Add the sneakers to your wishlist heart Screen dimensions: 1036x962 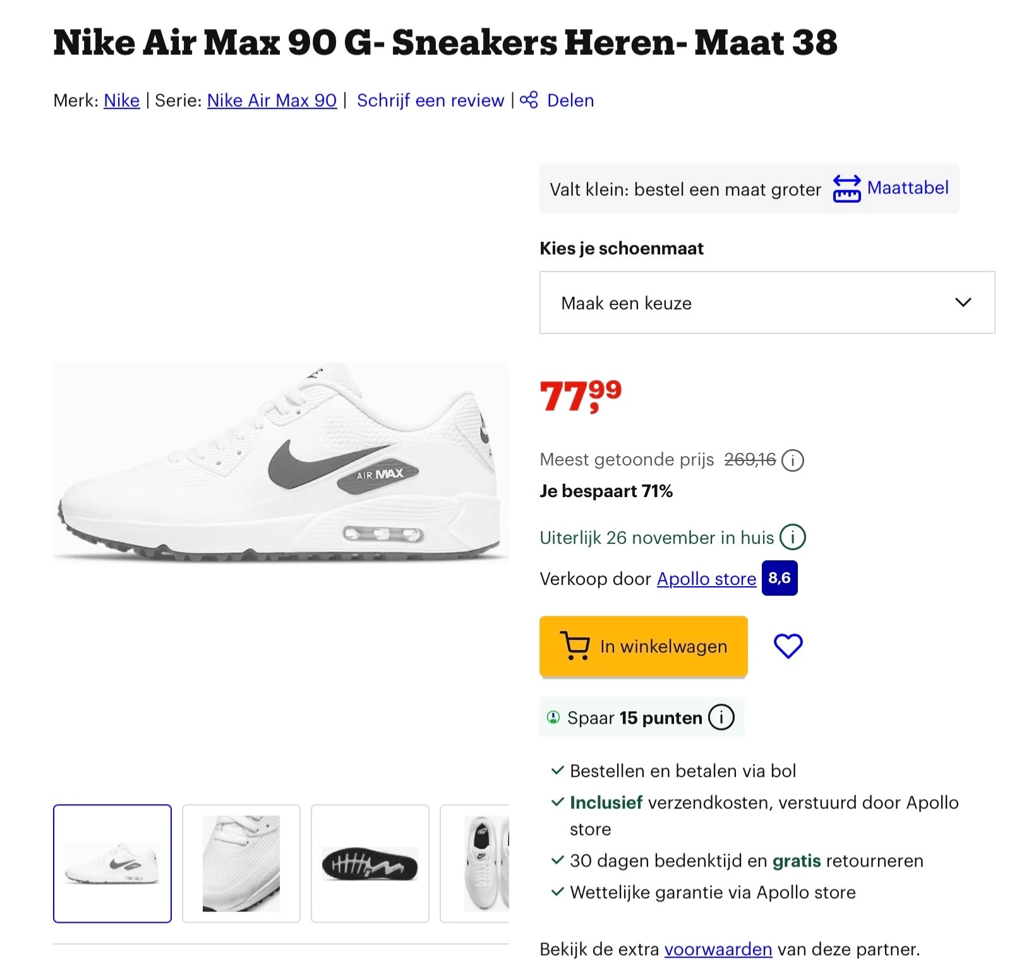tap(788, 646)
